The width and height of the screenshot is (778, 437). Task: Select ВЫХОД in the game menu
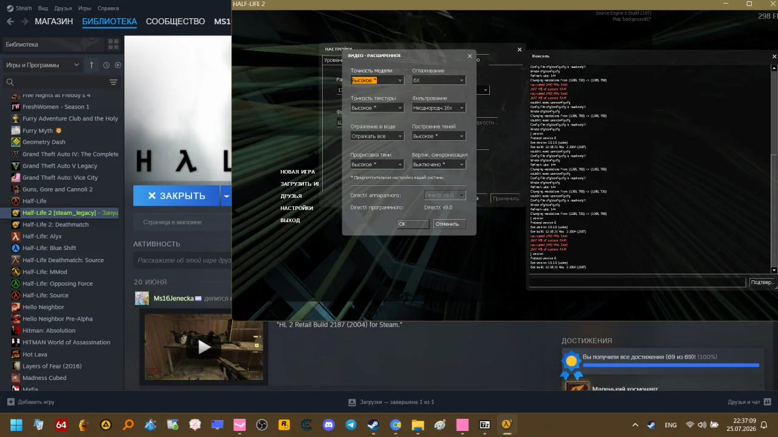coord(290,220)
